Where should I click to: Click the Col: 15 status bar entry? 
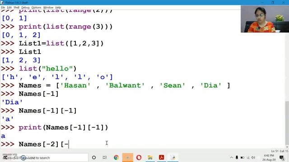coord(284,151)
